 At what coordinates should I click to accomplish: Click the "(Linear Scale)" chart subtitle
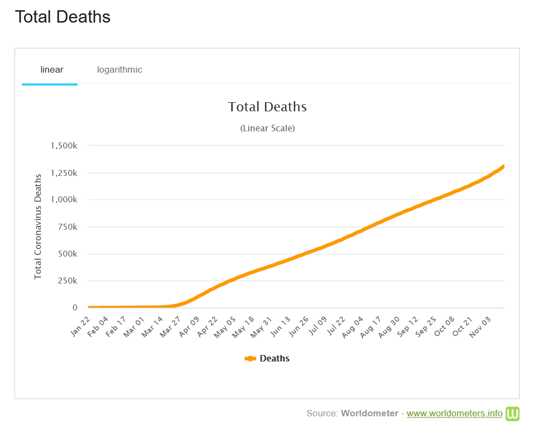click(267, 129)
